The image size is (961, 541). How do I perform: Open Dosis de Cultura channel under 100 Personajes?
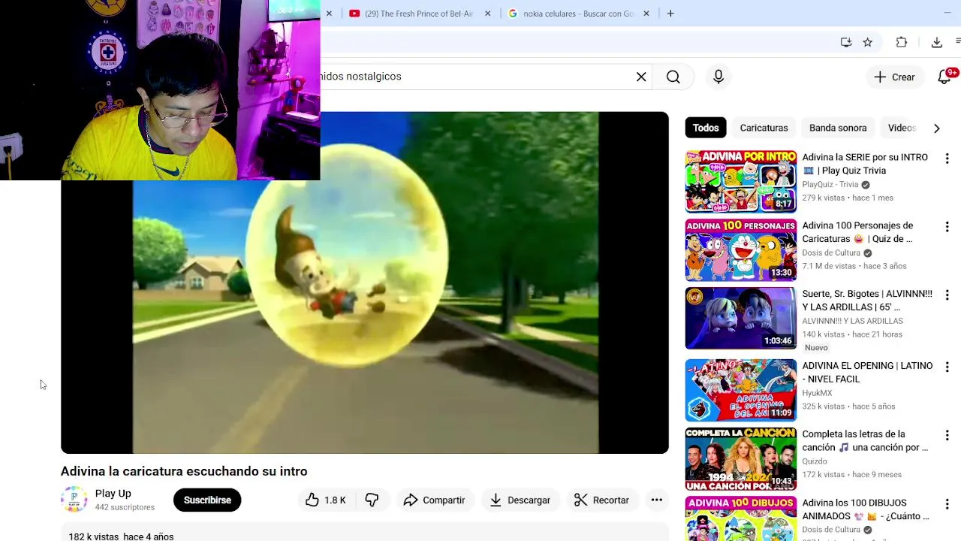point(831,253)
